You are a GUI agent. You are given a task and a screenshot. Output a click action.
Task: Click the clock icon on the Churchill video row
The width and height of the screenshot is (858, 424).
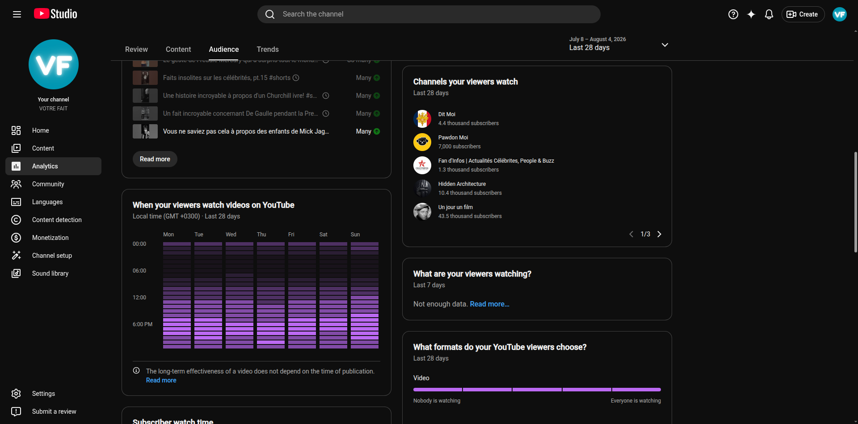(326, 96)
